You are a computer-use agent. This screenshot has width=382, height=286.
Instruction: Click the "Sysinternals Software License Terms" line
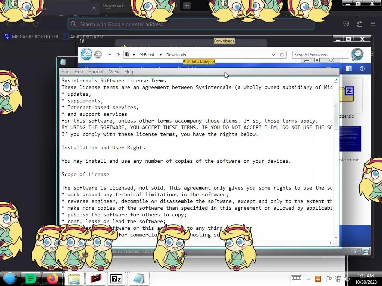click(x=113, y=80)
